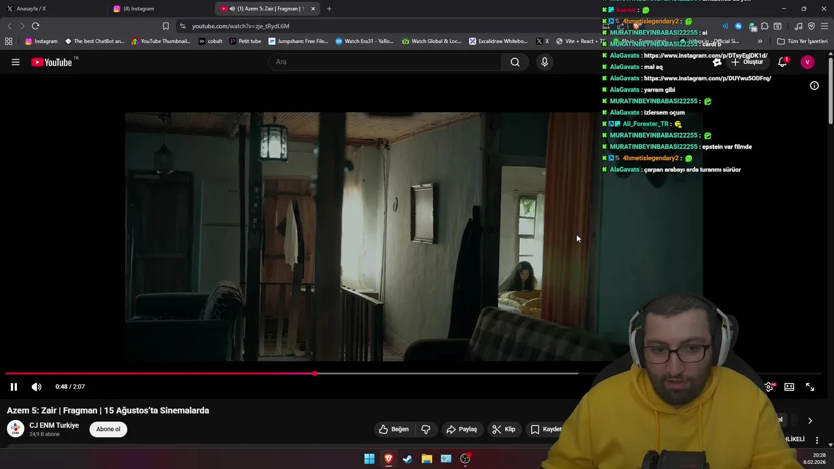
Task: Open Brave browser in taskbar
Action: pos(388,459)
